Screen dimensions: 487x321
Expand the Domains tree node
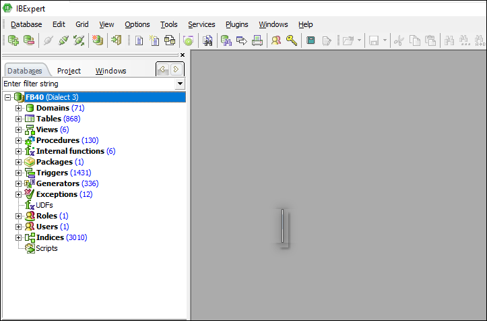point(18,109)
